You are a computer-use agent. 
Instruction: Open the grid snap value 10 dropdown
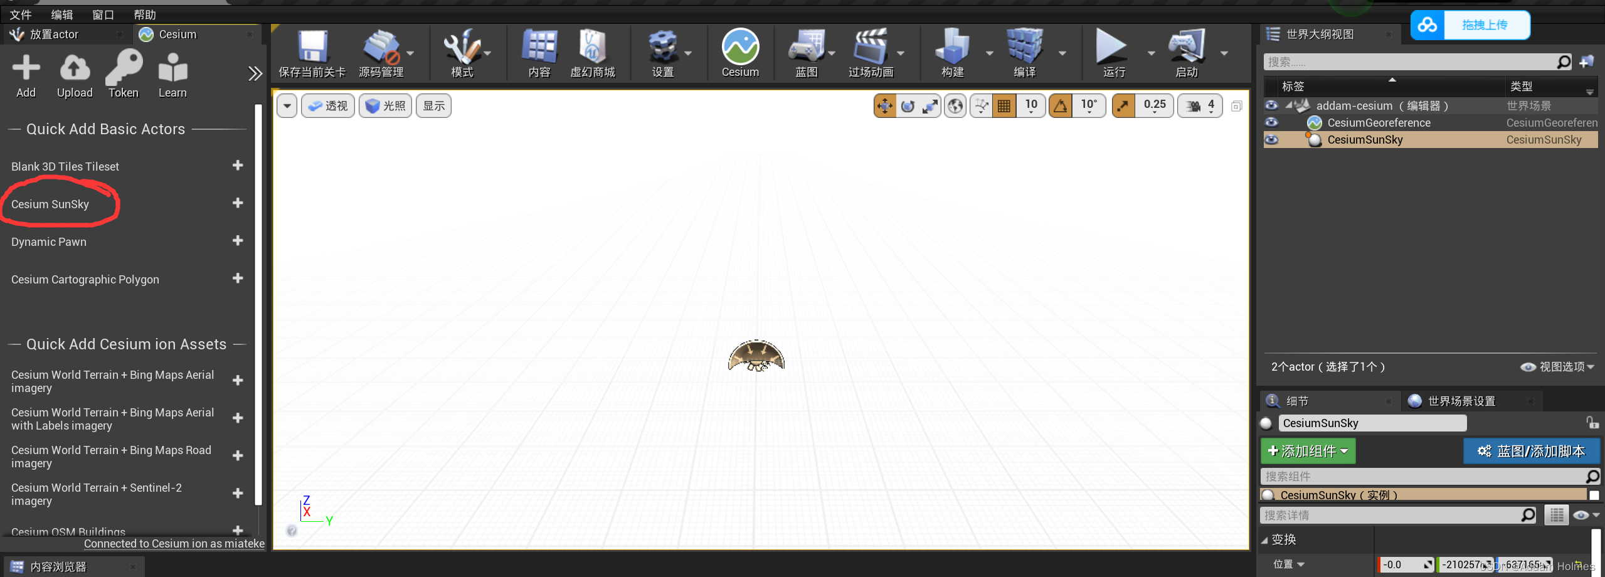pyautogui.click(x=1030, y=106)
